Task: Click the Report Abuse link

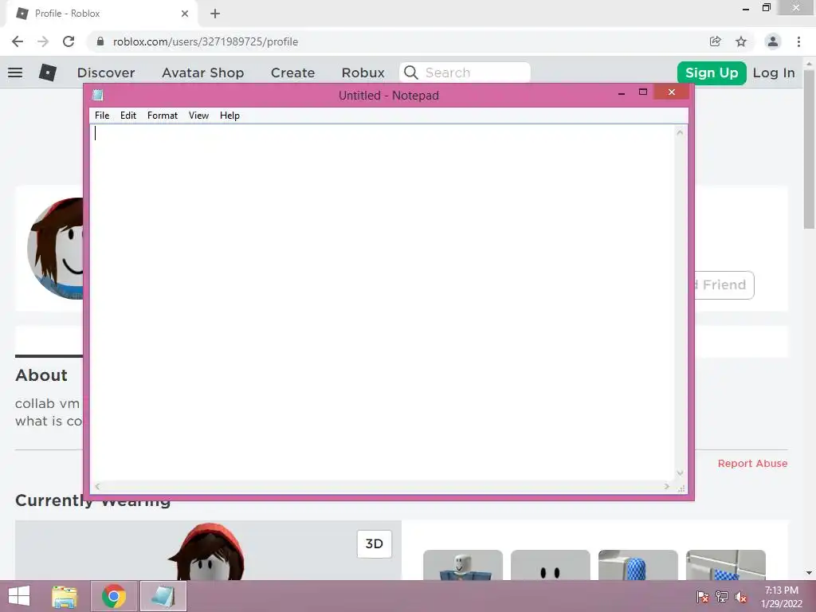Action: pos(752,463)
